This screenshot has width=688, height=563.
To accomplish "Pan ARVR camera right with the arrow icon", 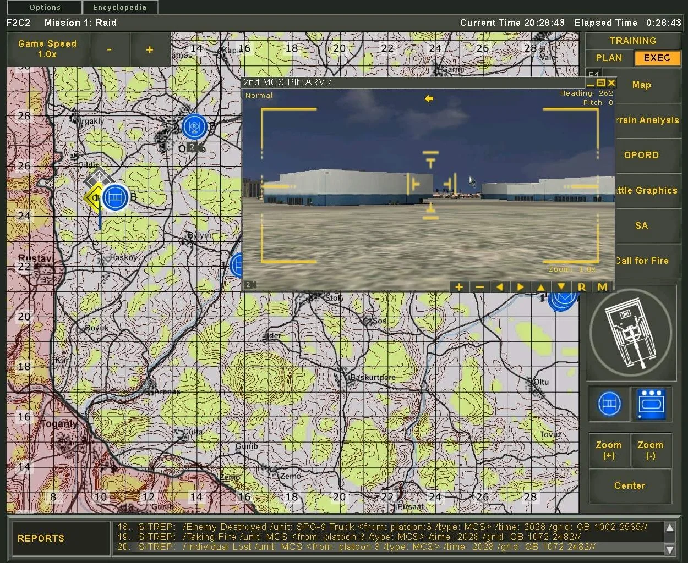I will 520,287.
